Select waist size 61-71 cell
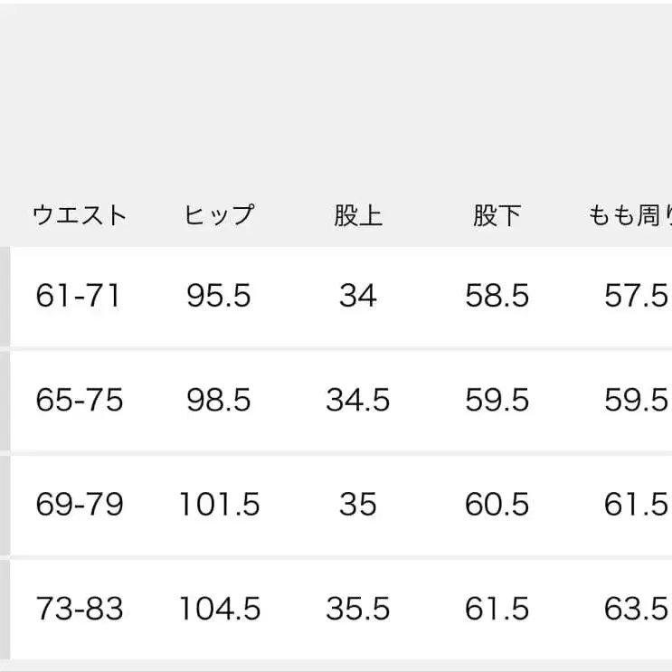The width and height of the screenshot is (672, 672). pyautogui.click(x=79, y=296)
